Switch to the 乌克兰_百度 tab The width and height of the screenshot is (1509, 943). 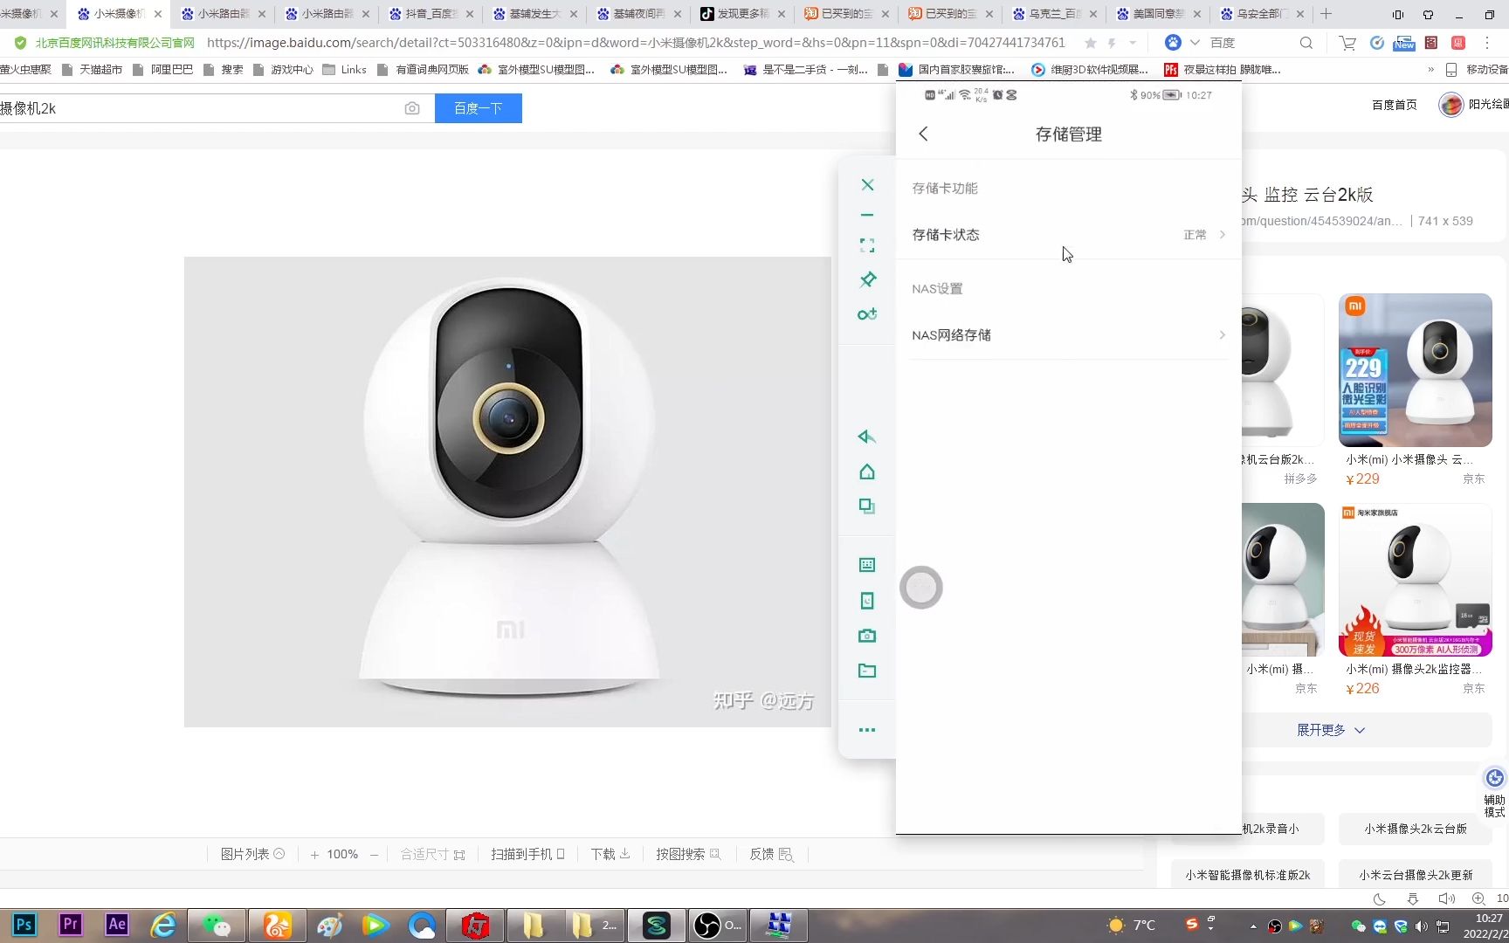pyautogui.click(x=1055, y=14)
